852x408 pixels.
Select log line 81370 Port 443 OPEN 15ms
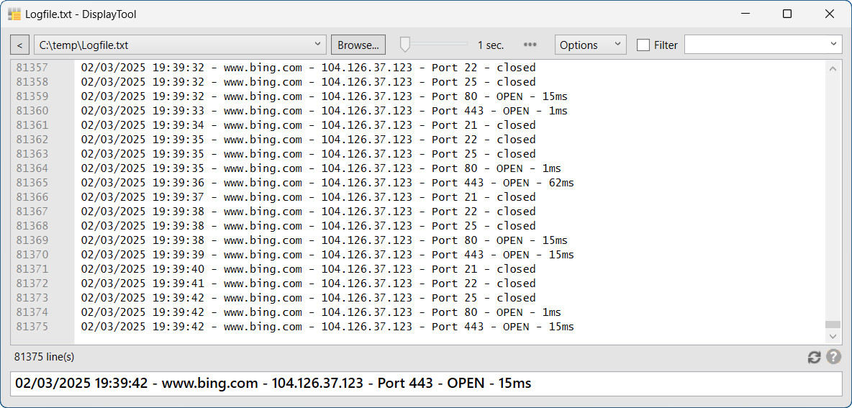327,255
